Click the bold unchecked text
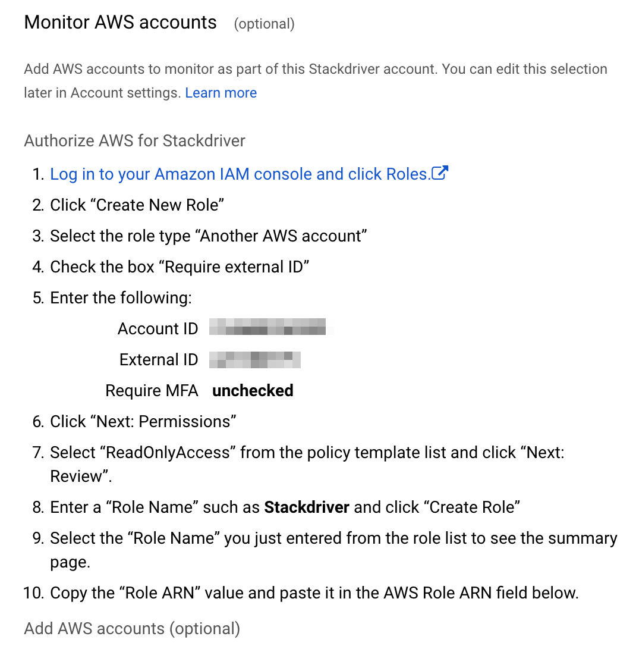 coord(253,390)
